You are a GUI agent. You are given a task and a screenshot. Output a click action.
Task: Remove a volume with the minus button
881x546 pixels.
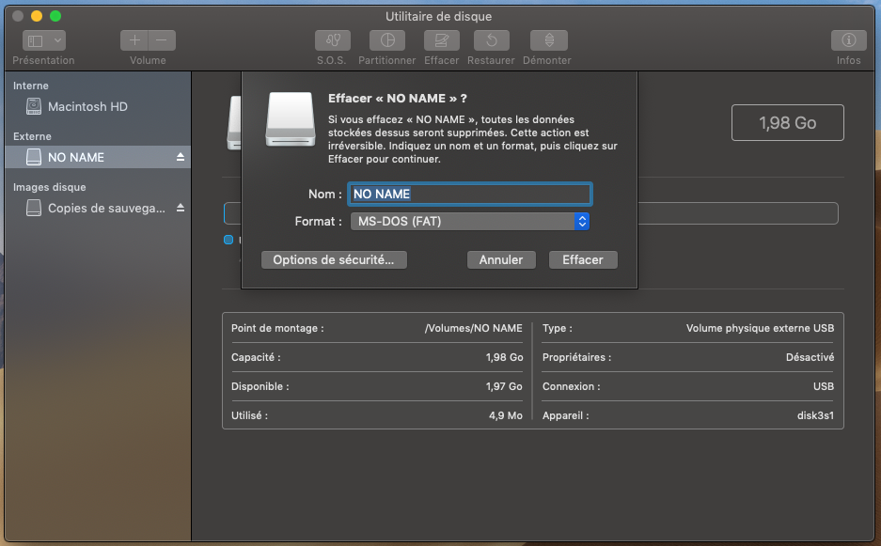tap(162, 40)
